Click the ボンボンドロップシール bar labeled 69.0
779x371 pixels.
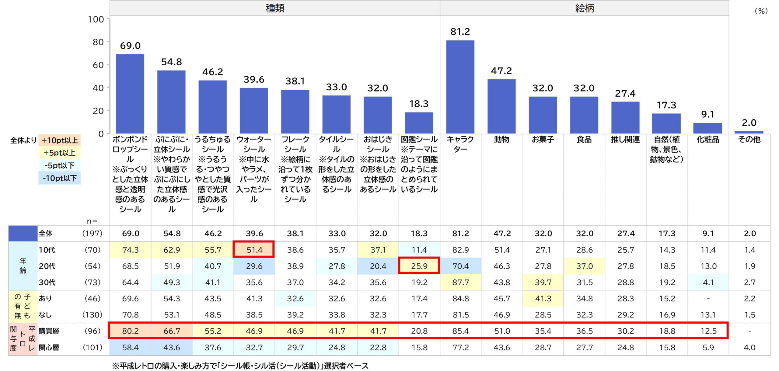(130, 94)
